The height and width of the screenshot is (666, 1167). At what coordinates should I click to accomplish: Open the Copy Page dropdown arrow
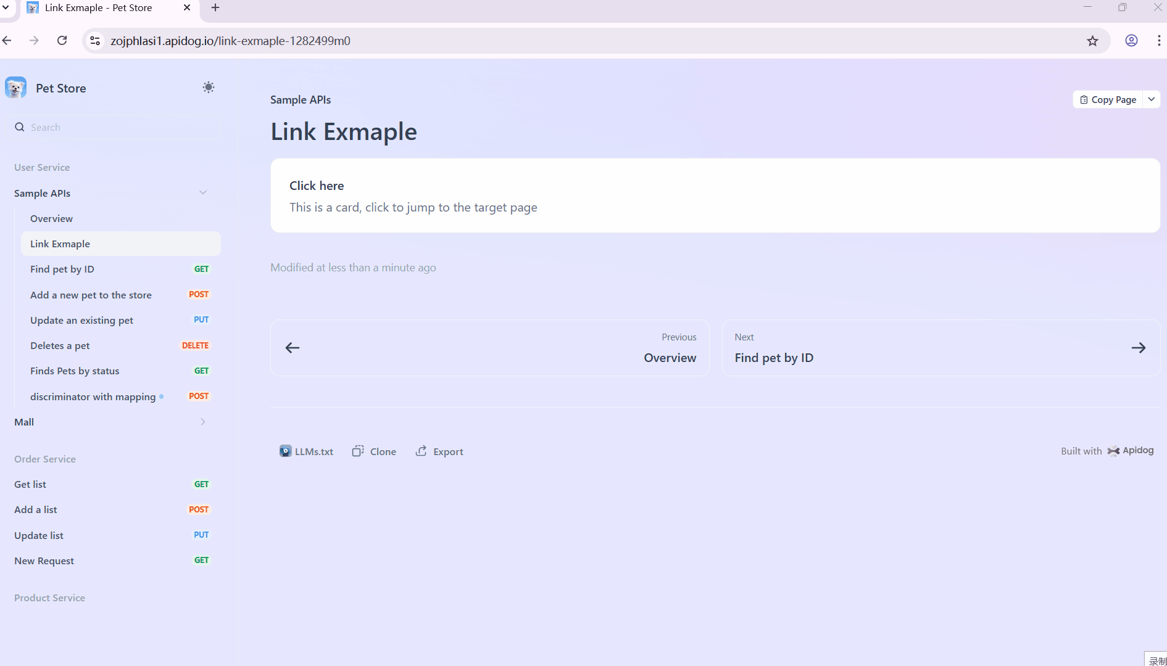click(x=1152, y=99)
